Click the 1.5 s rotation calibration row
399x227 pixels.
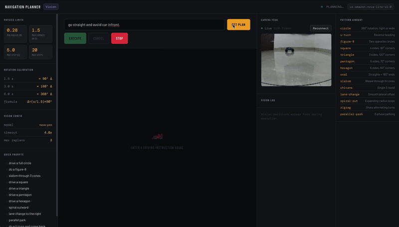point(28,79)
